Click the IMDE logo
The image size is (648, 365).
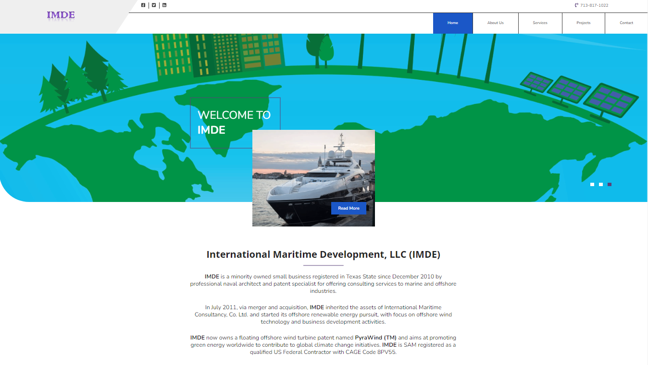pos(61,15)
